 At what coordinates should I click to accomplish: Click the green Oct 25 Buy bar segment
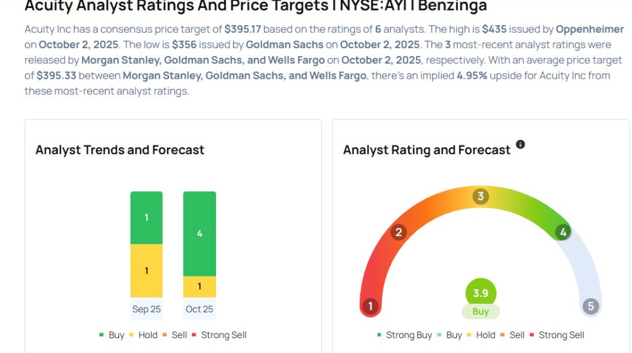199,233
